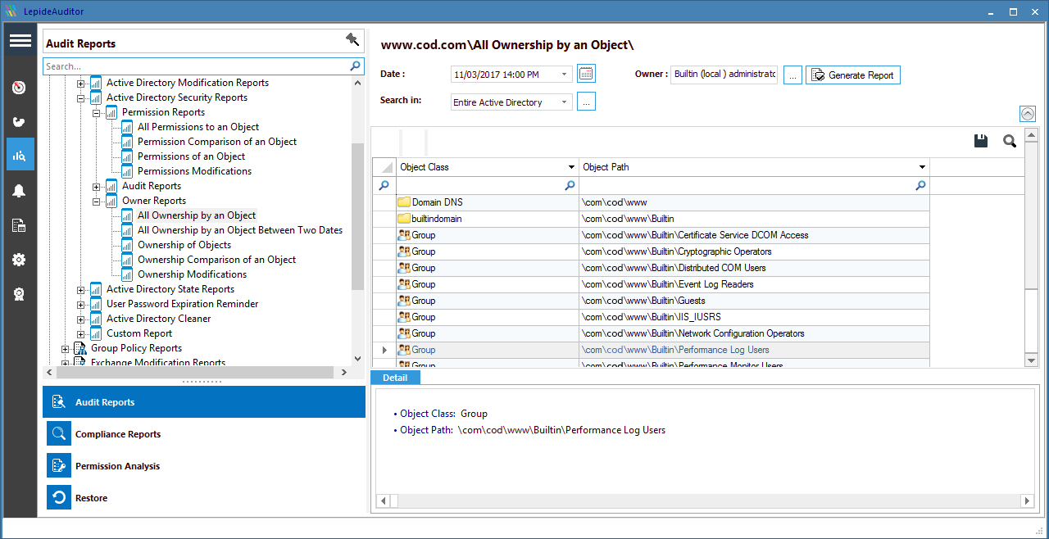Select Permissions Modifications report
Screen dimensions: 1049x539
[194, 171]
